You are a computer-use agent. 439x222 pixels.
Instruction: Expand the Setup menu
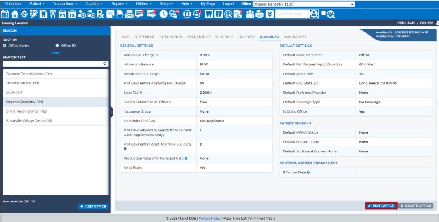click(166, 4)
